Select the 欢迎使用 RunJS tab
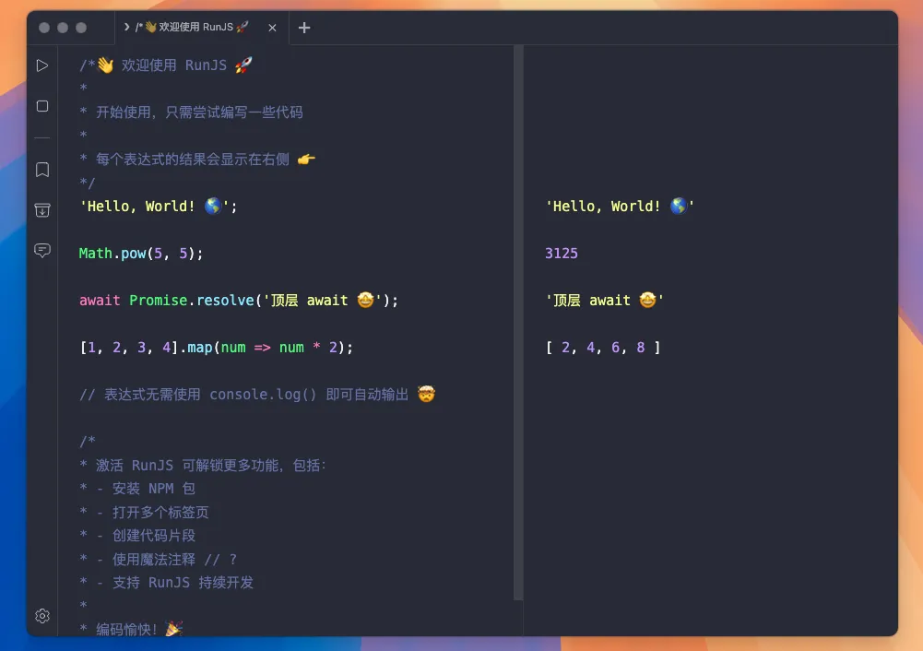Viewport: 923px width, 651px height. click(x=194, y=28)
